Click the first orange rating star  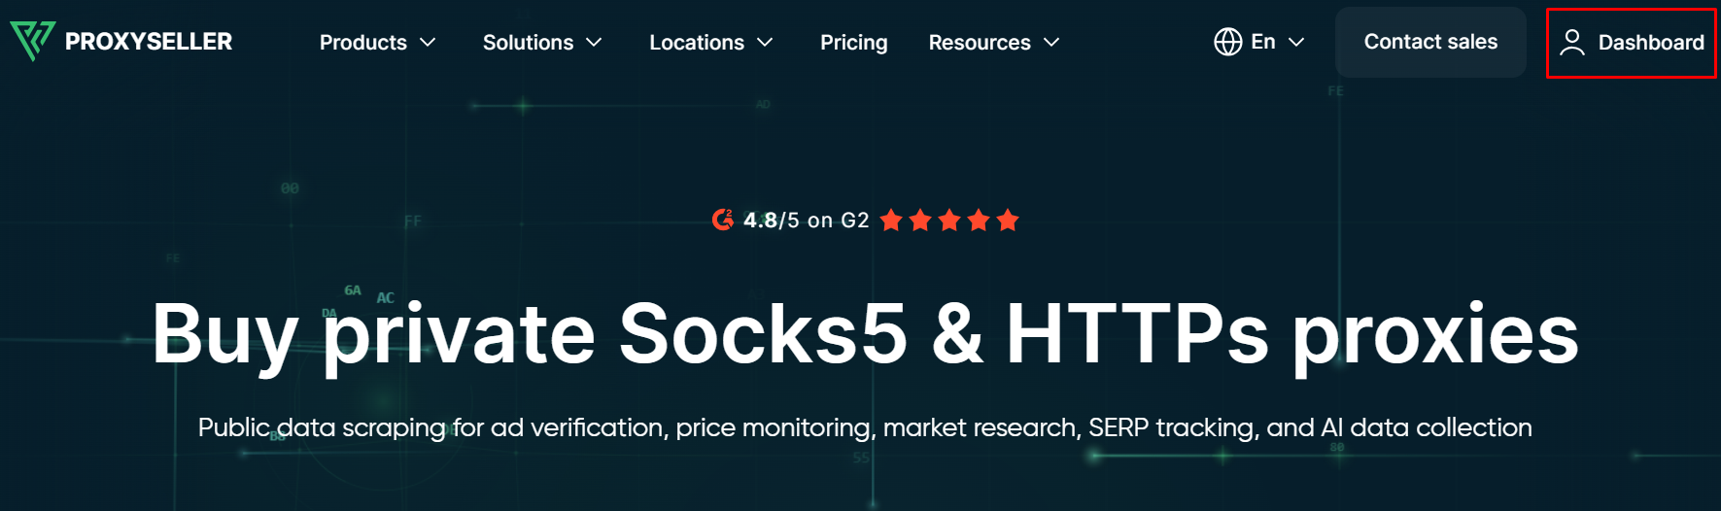click(x=891, y=221)
